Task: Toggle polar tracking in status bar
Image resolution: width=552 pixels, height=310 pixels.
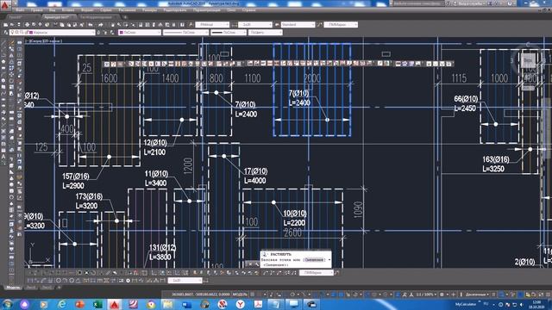Action: point(292,294)
